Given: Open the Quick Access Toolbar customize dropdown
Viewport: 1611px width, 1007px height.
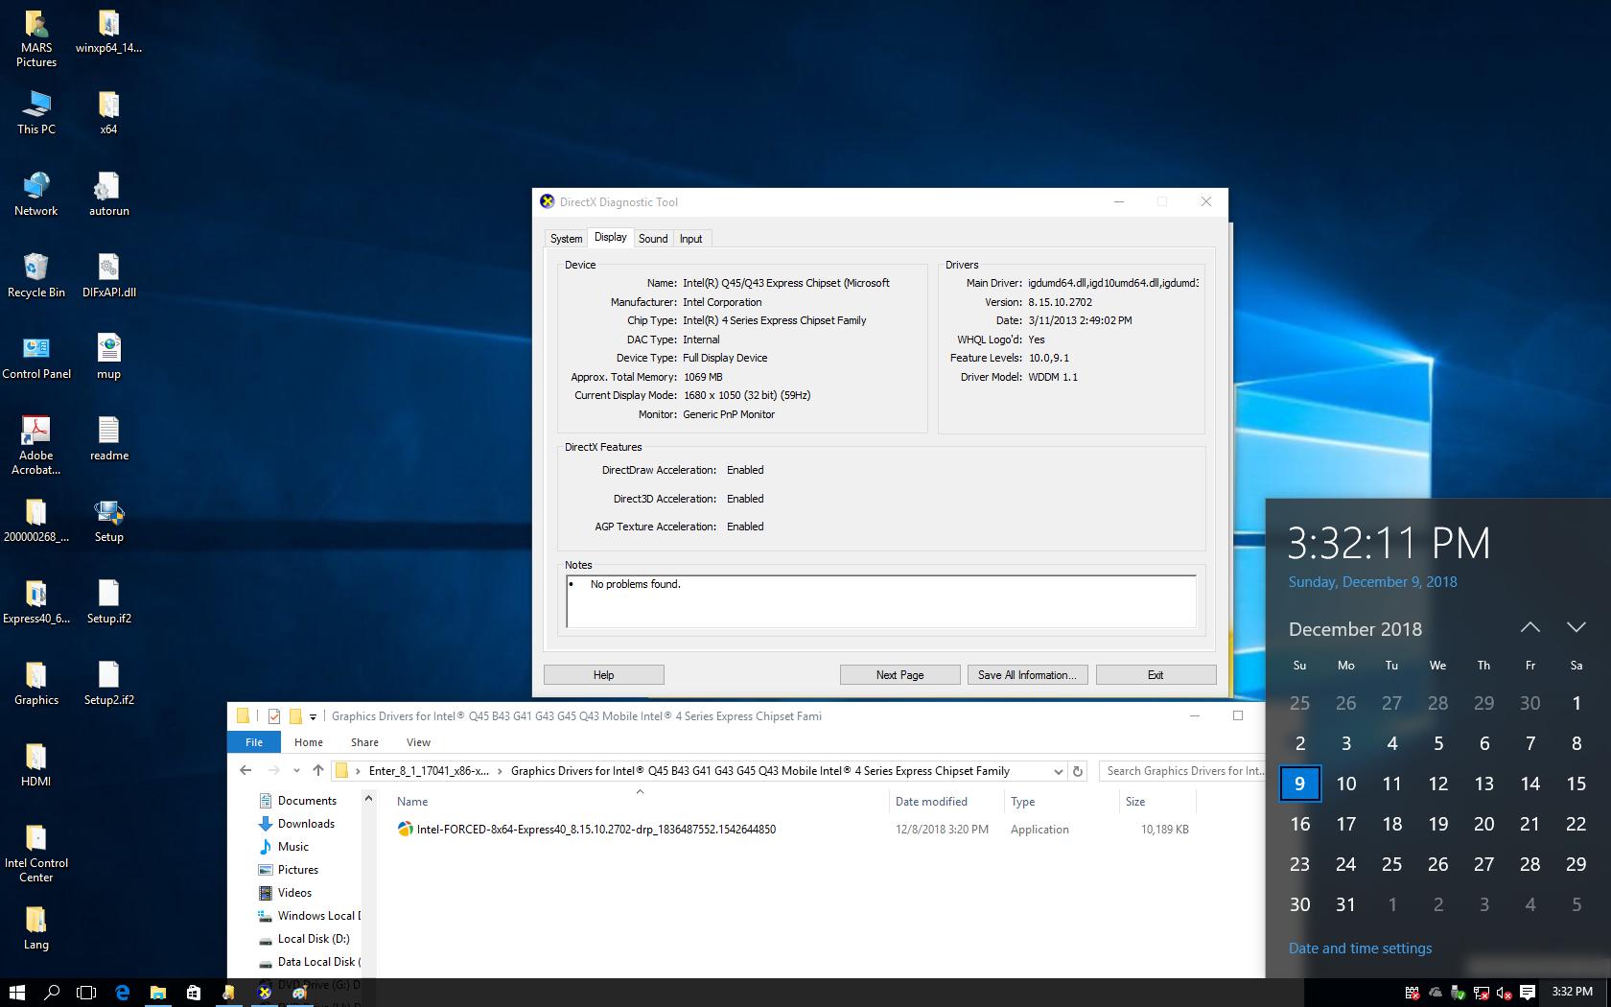Looking at the screenshot, I should [x=313, y=716].
